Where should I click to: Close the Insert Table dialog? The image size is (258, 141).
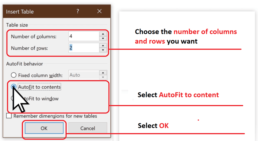point(99,11)
